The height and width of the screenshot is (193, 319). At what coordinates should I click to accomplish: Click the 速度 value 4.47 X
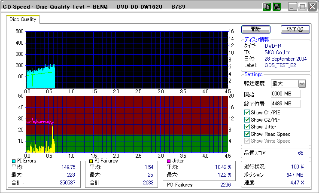(297, 183)
